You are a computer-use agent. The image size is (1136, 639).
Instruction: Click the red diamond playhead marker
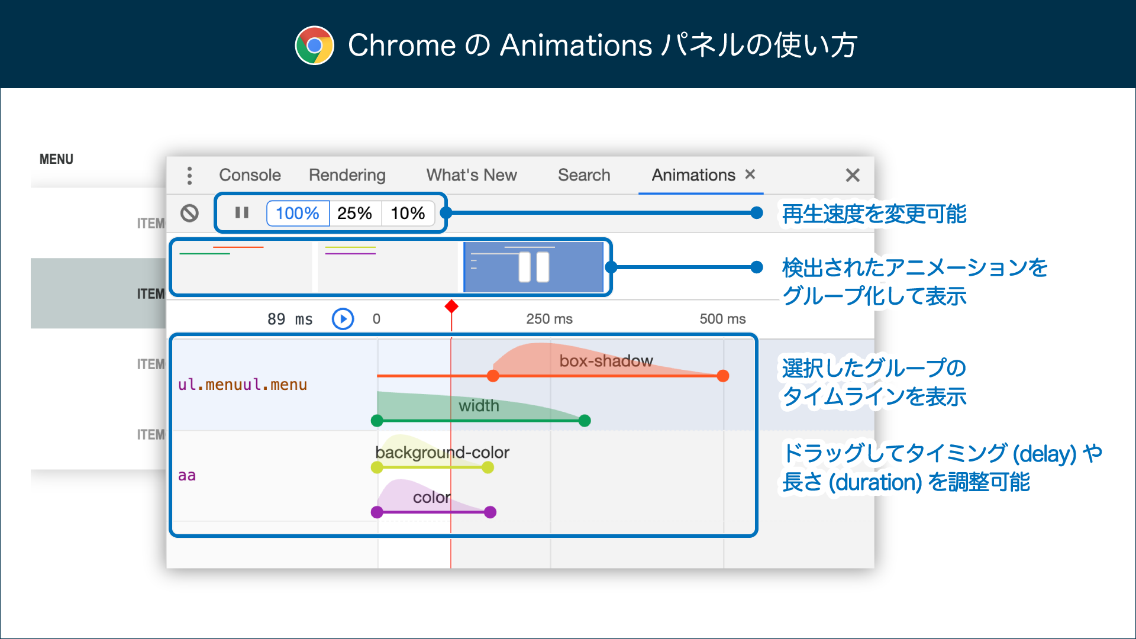coord(451,306)
